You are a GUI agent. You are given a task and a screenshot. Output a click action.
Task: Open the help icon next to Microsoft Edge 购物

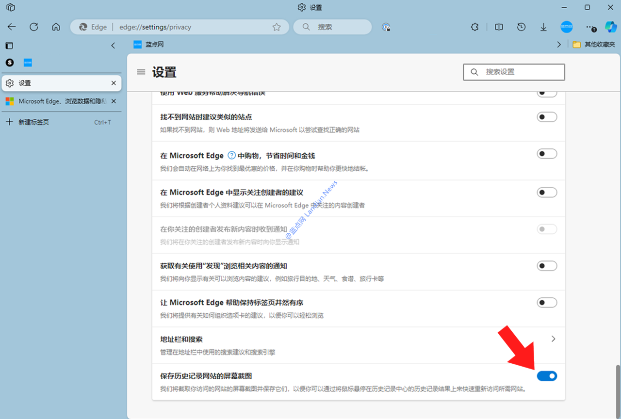click(231, 156)
